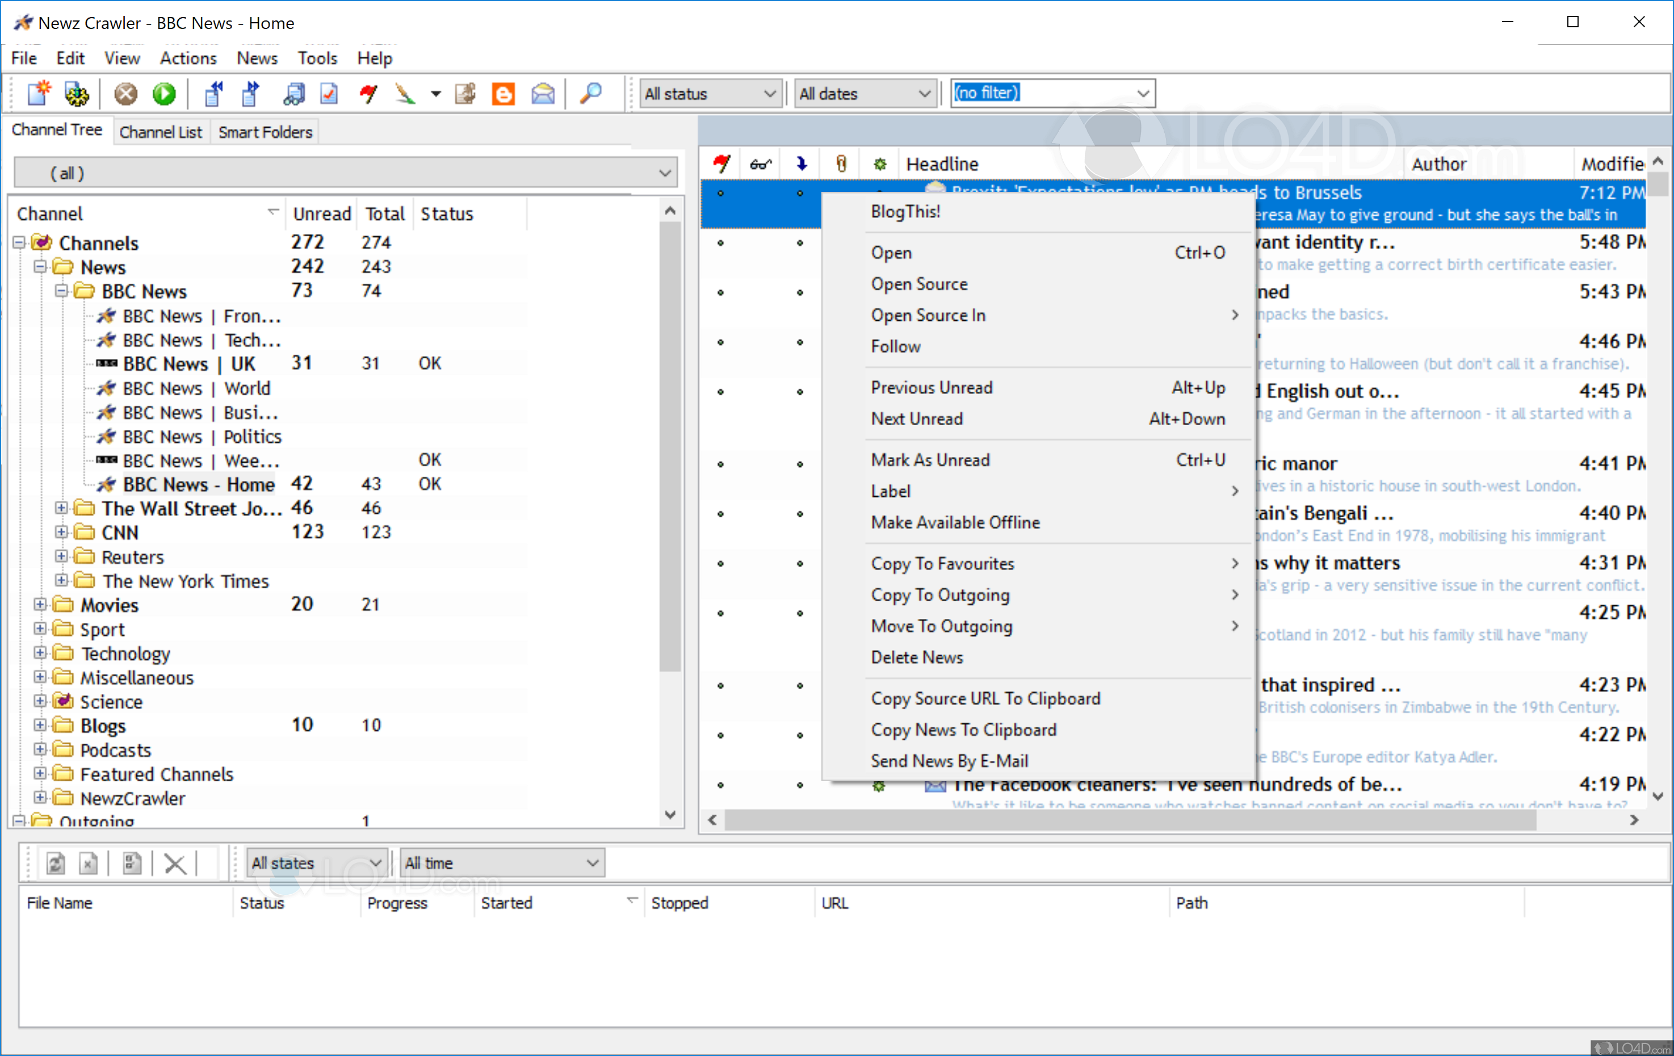Click the delete X icon in downloads toolbar
Viewport: 1674px width, 1056px height.
[x=174, y=864]
